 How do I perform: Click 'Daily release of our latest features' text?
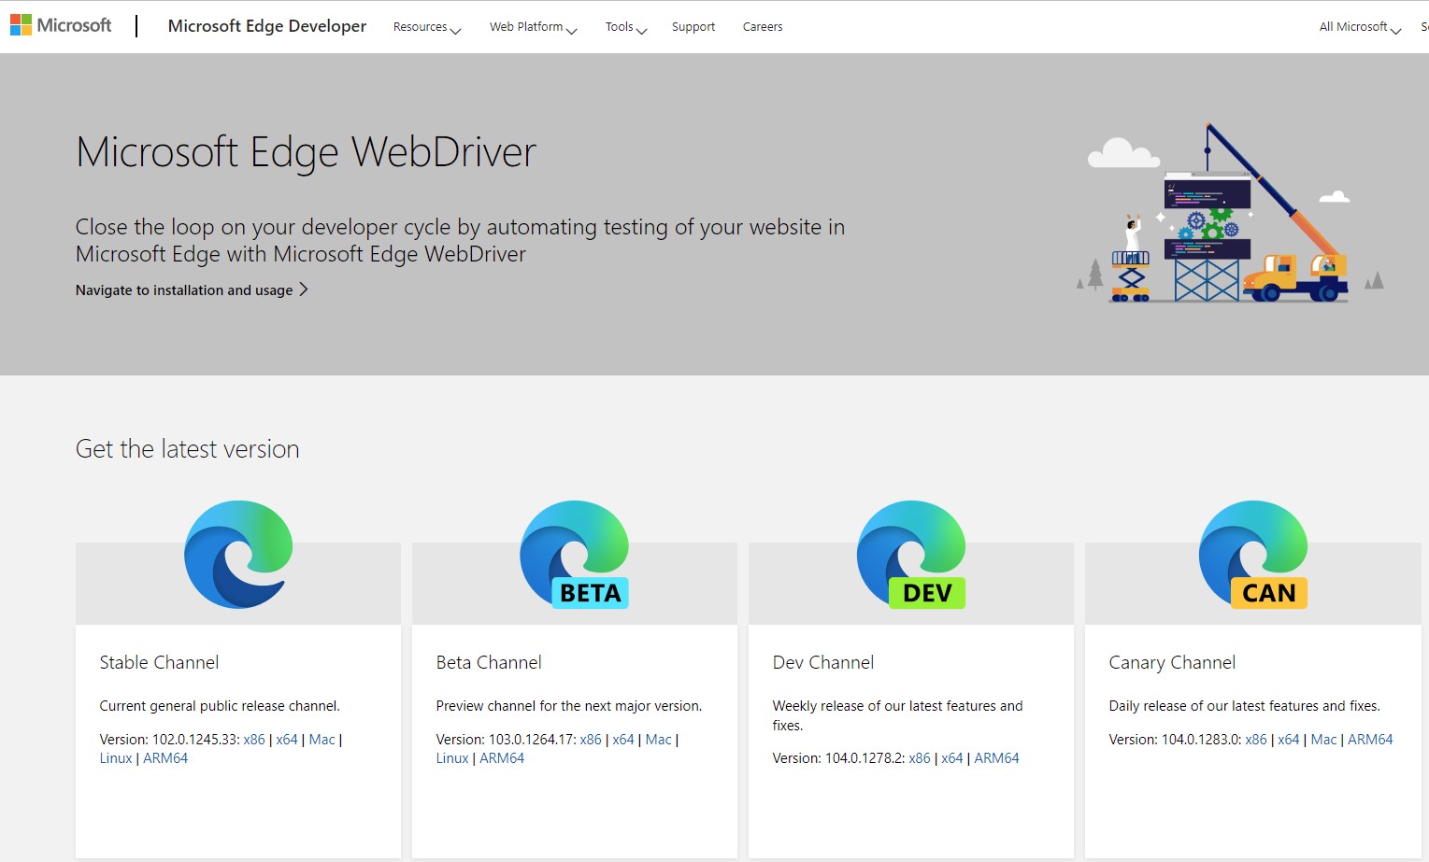coord(1244,706)
